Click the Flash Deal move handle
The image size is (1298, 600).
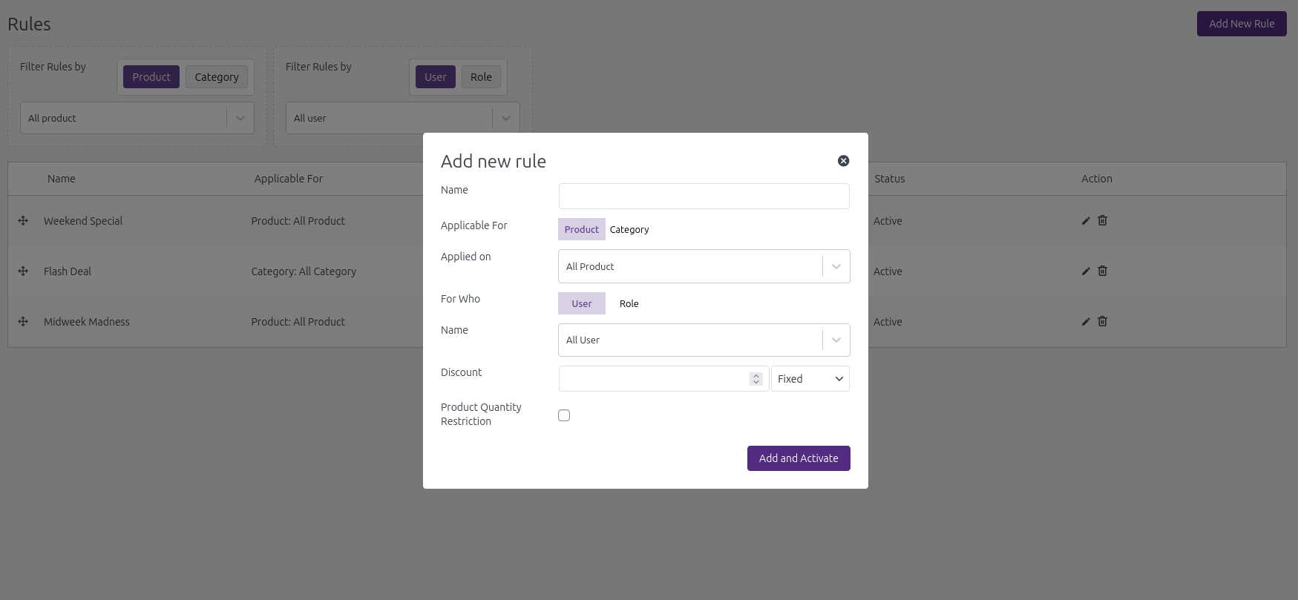pos(23,271)
